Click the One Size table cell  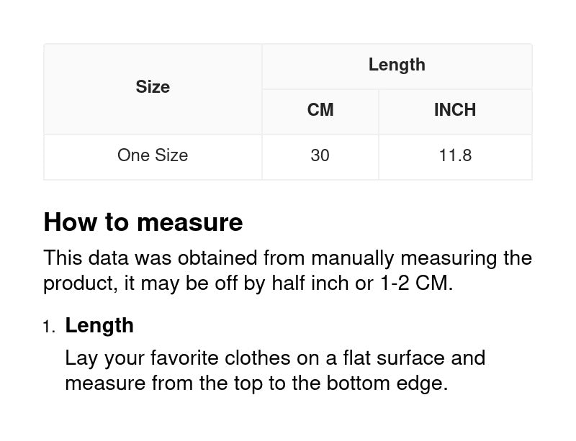click(153, 155)
